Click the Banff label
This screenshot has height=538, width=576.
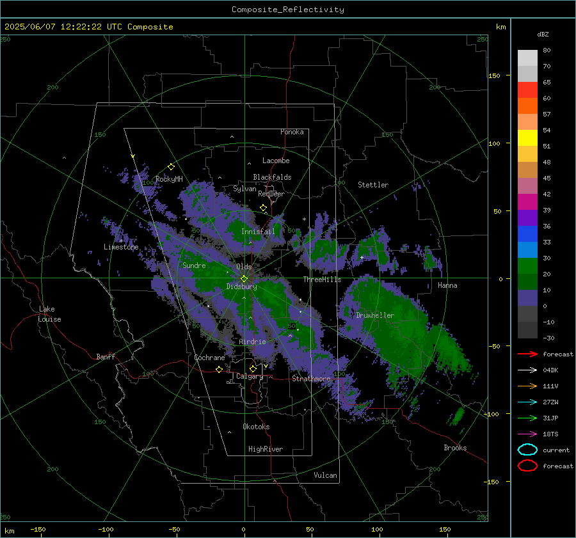(106, 357)
